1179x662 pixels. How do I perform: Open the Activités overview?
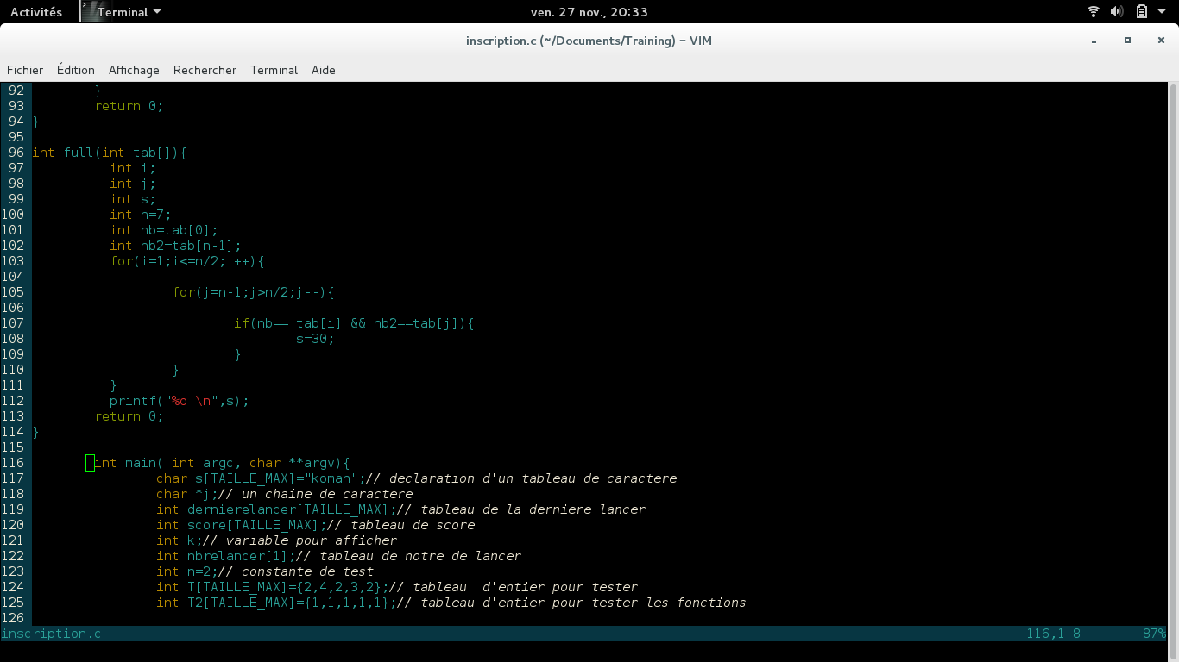[35, 11]
